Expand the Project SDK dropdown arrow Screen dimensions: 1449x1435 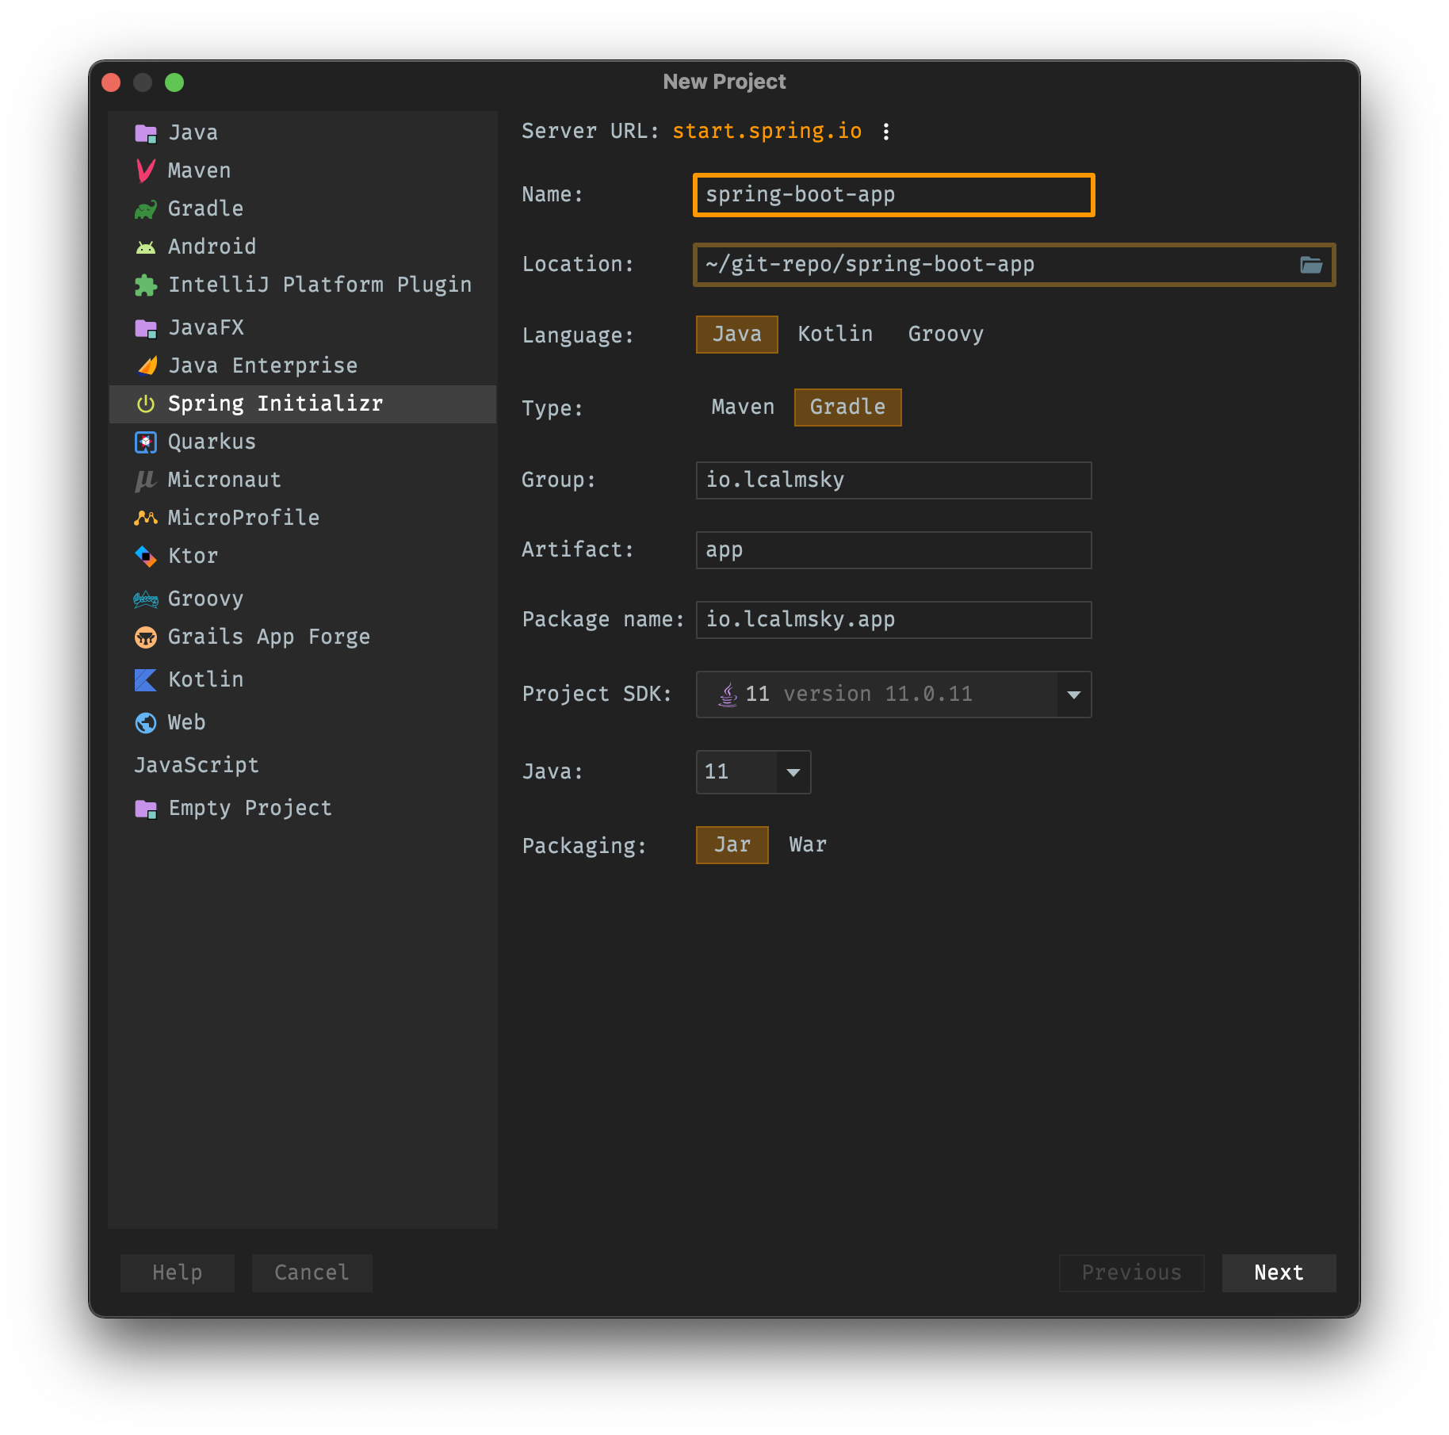coord(1074,695)
